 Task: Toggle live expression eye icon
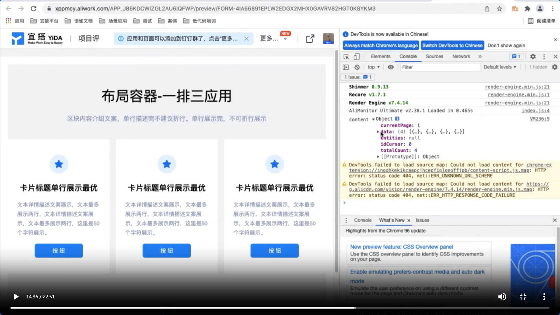[391, 67]
